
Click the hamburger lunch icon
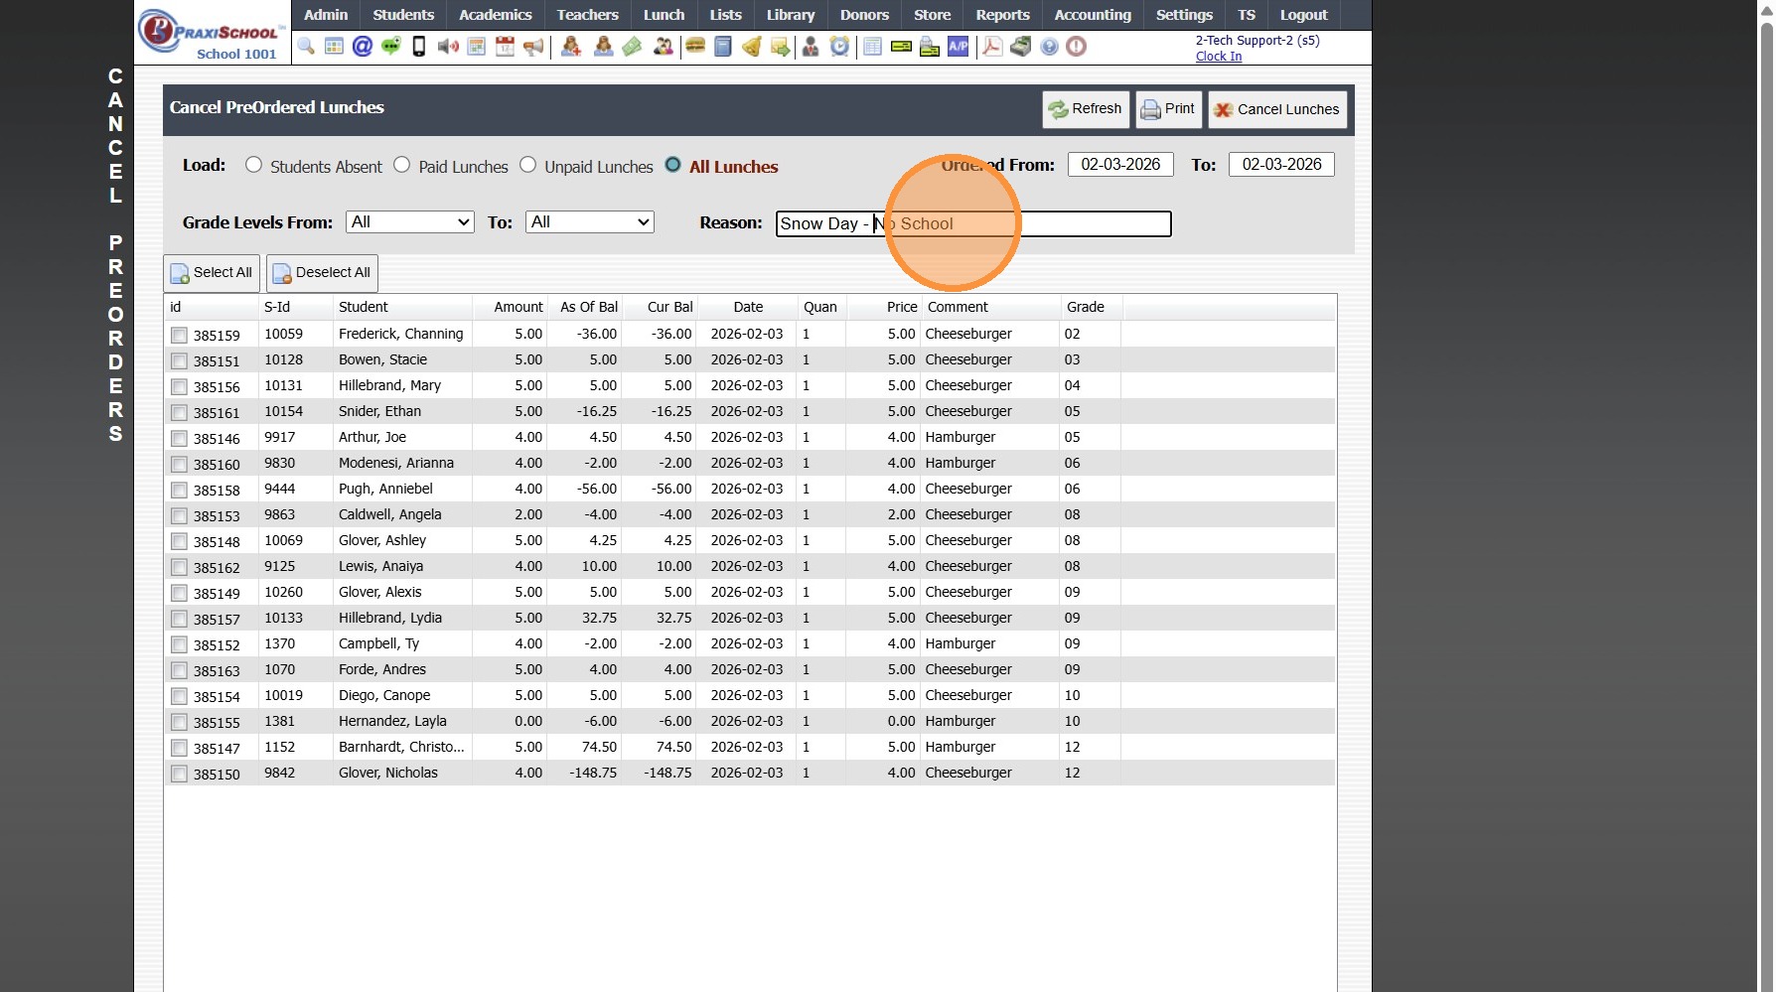click(x=695, y=47)
